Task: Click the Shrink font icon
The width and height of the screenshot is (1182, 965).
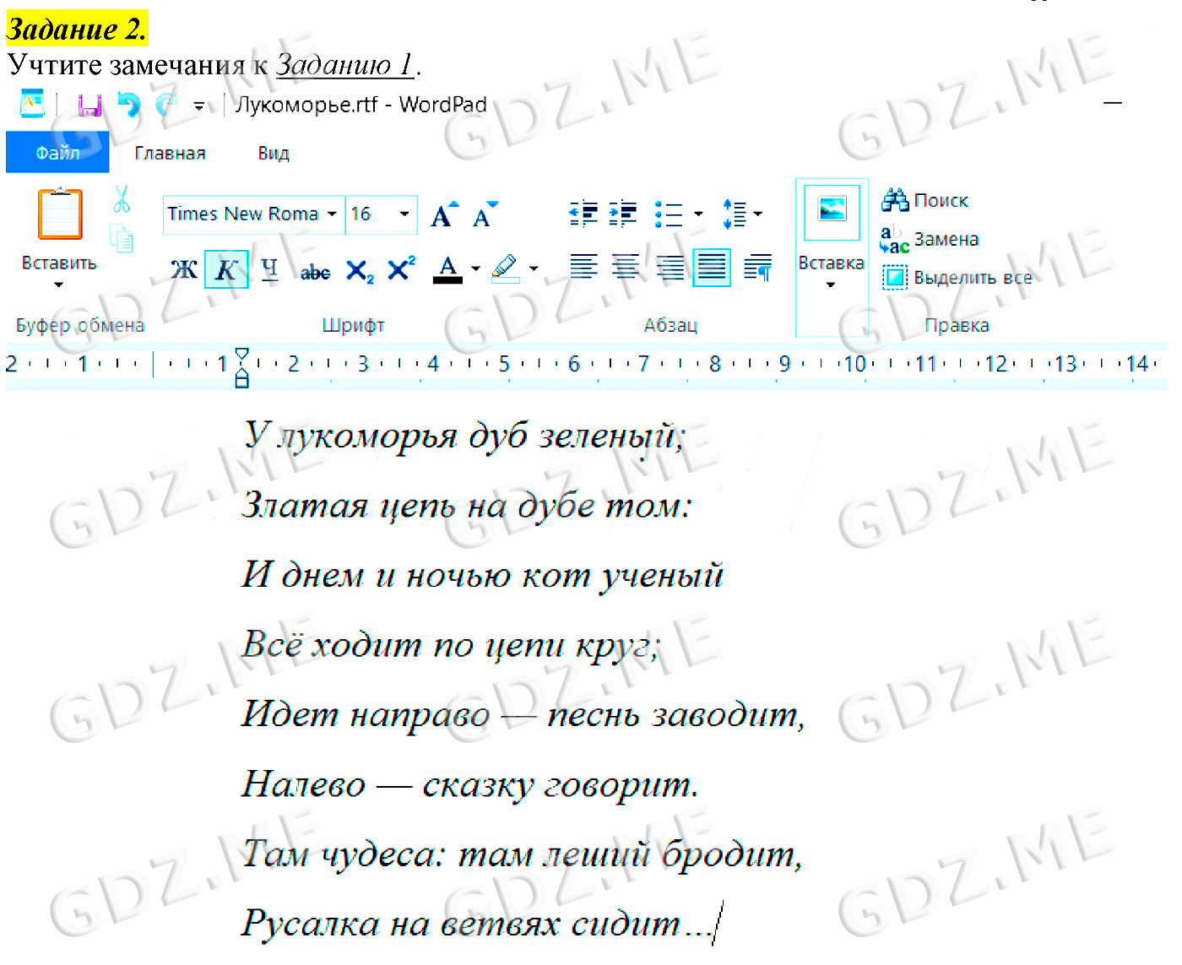Action: click(x=485, y=215)
